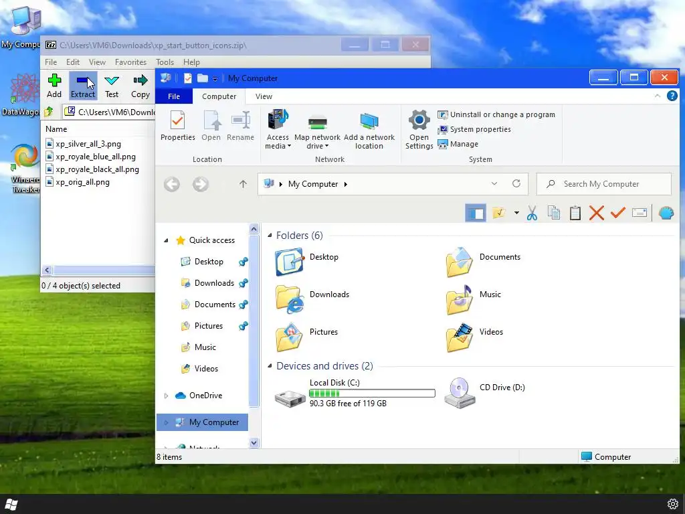Click the clipboard Paste icon
Screen dimensions: 685x514
(x=575, y=213)
